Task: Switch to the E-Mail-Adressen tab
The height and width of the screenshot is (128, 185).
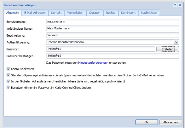Action: pyautogui.click(x=35, y=13)
